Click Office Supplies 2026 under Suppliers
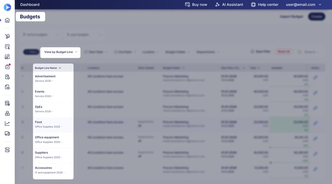Image resolution: width=332 pixels, height=184 pixels. [48, 157]
